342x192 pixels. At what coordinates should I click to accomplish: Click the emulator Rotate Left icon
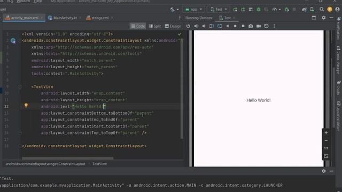pos(212,26)
